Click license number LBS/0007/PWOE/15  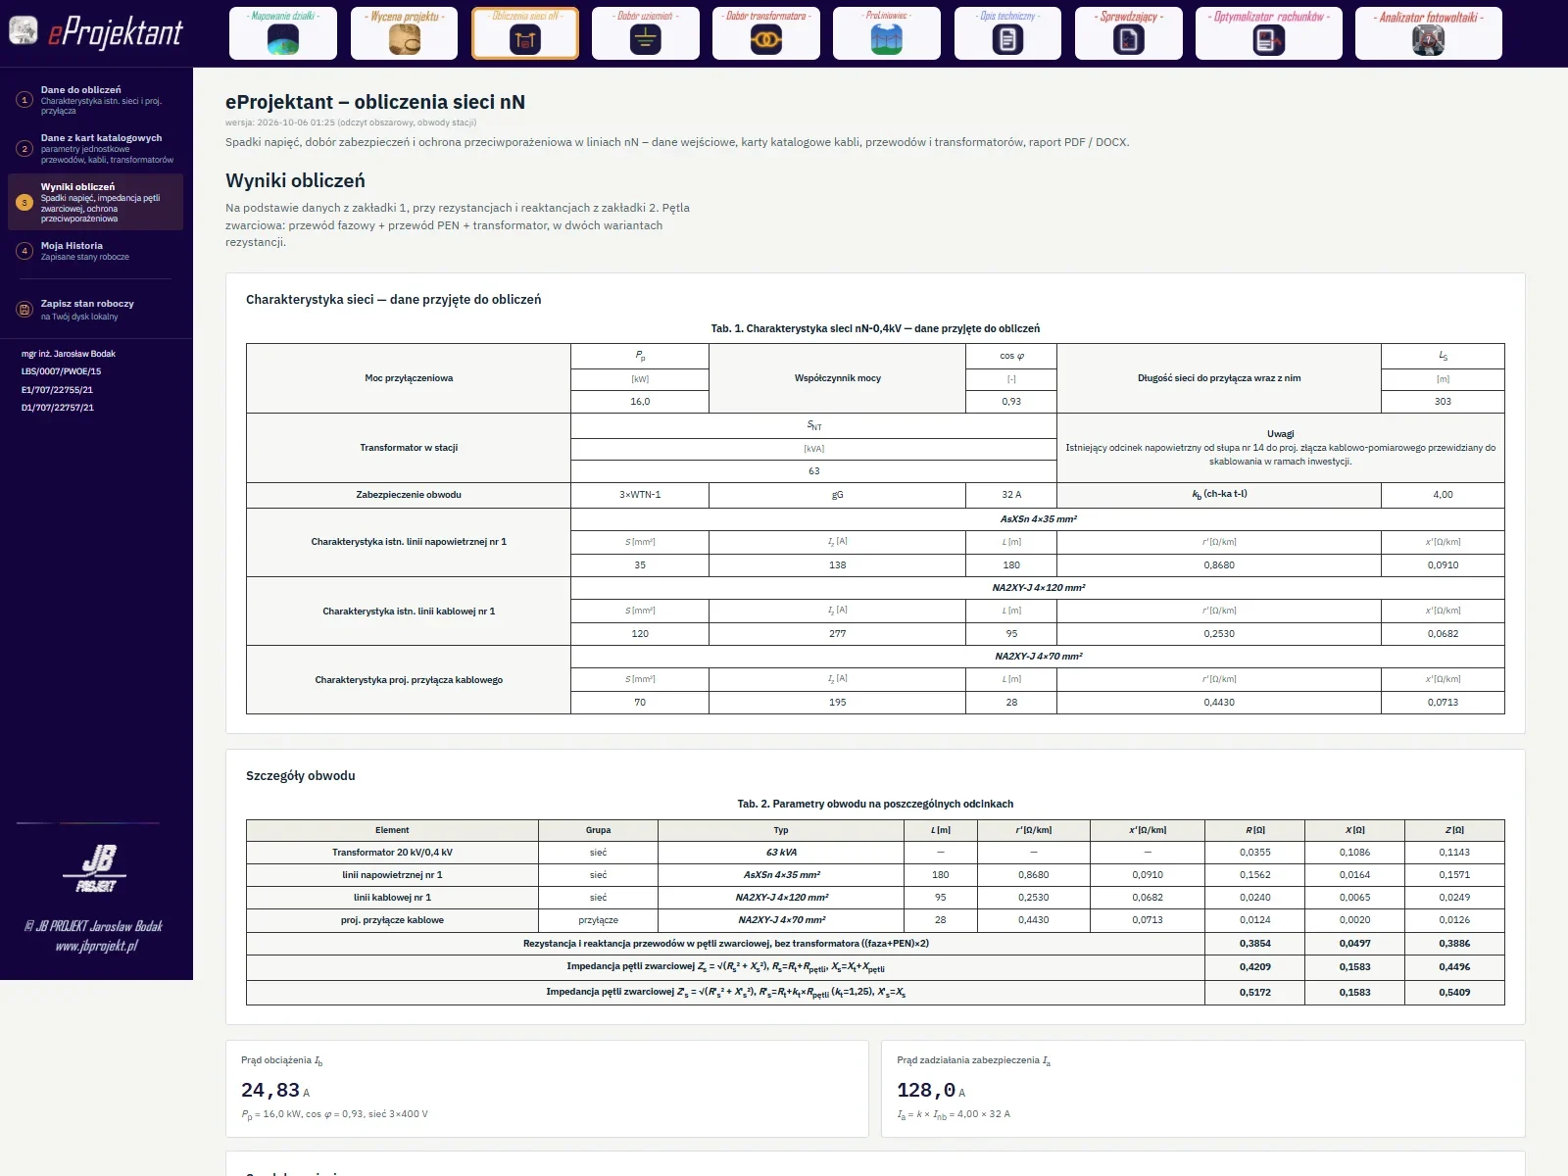point(61,371)
